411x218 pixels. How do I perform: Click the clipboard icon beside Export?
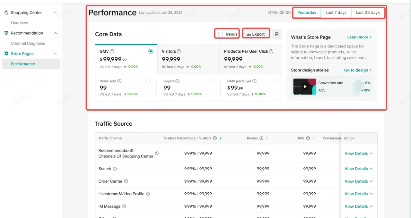pyautogui.click(x=277, y=34)
